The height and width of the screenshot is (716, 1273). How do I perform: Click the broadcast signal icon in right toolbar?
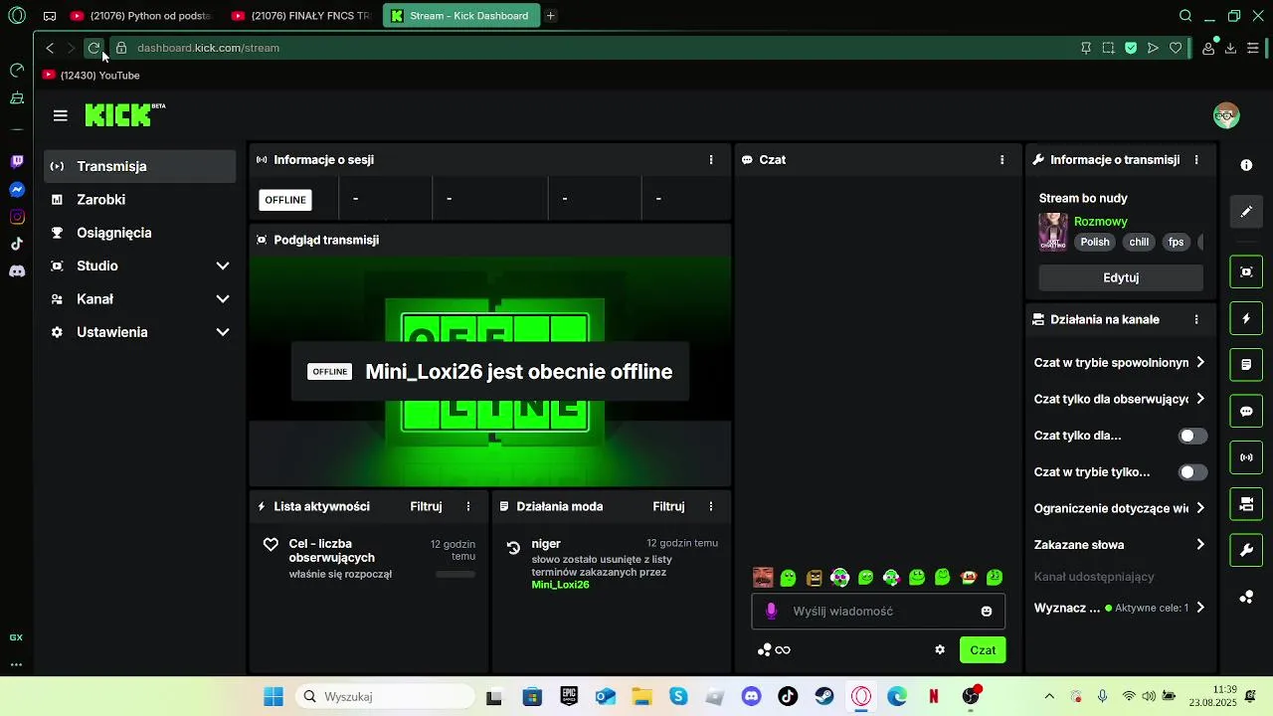[x=1246, y=457]
